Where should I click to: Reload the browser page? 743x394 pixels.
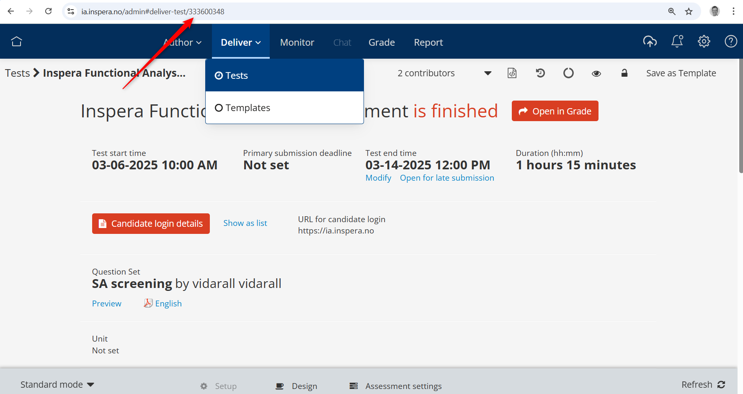coord(49,11)
